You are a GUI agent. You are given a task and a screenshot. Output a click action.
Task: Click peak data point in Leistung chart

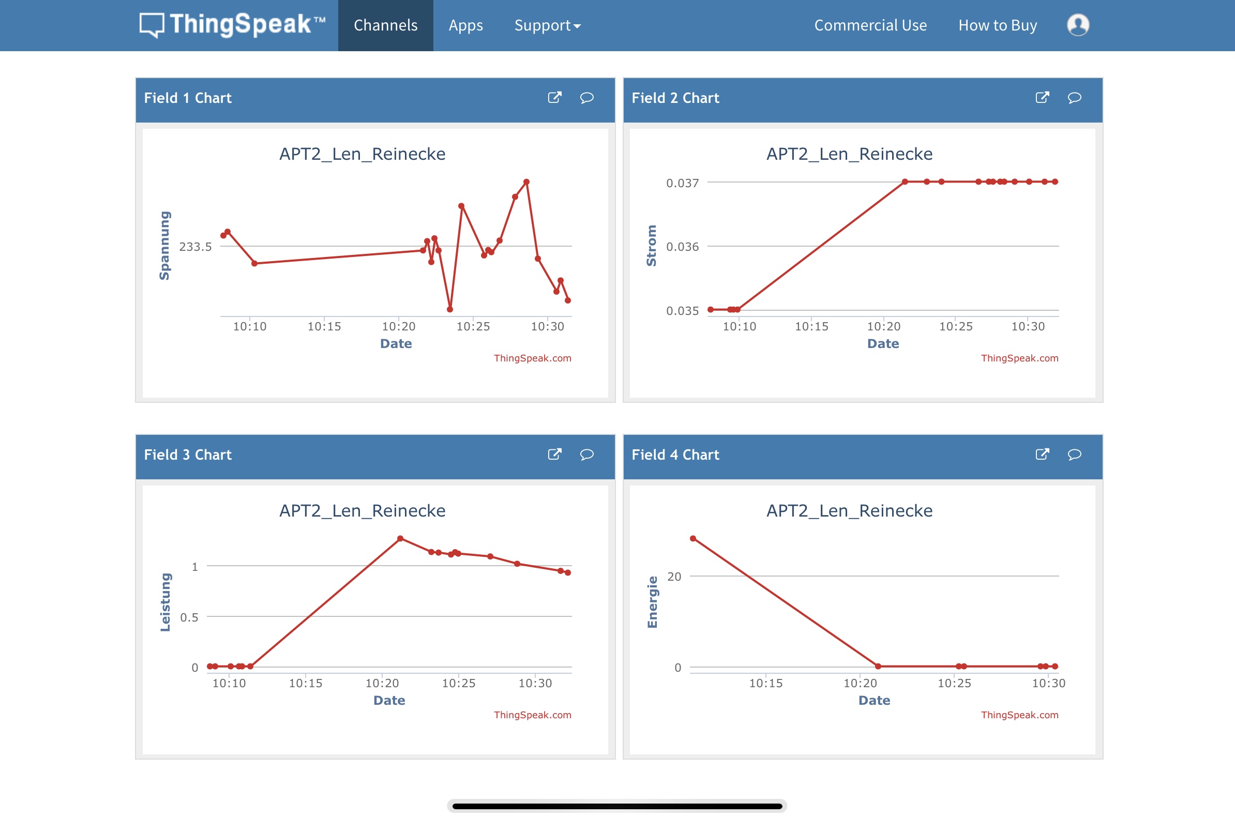click(400, 538)
